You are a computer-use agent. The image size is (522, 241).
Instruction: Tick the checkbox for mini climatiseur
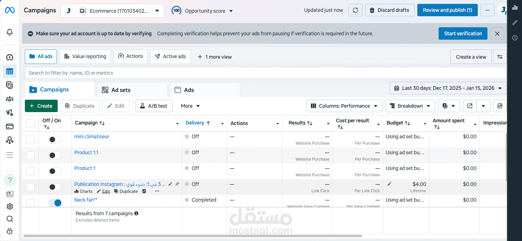coord(30,140)
